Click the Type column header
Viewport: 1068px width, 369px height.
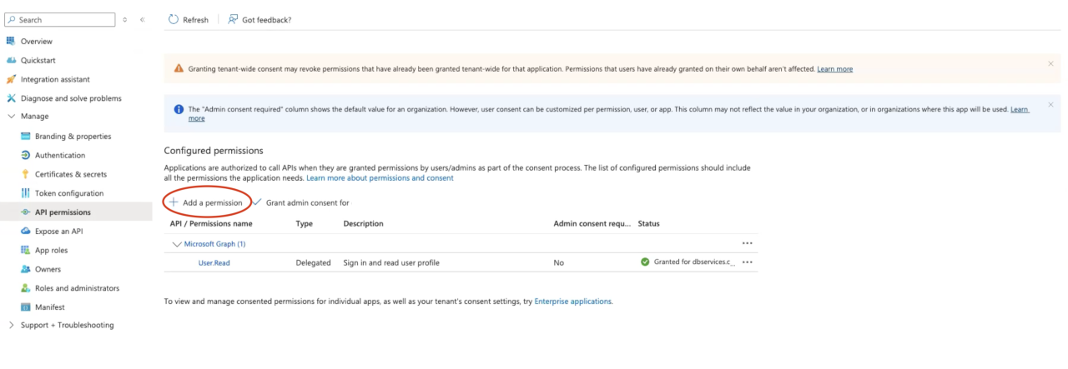tap(305, 223)
